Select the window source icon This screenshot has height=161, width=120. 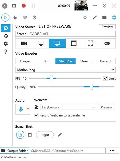[74, 43]
